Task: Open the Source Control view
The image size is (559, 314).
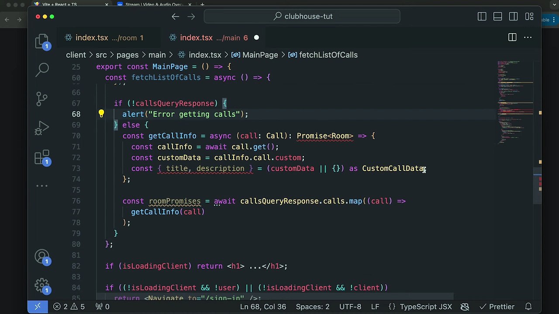Action: click(42, 99)
